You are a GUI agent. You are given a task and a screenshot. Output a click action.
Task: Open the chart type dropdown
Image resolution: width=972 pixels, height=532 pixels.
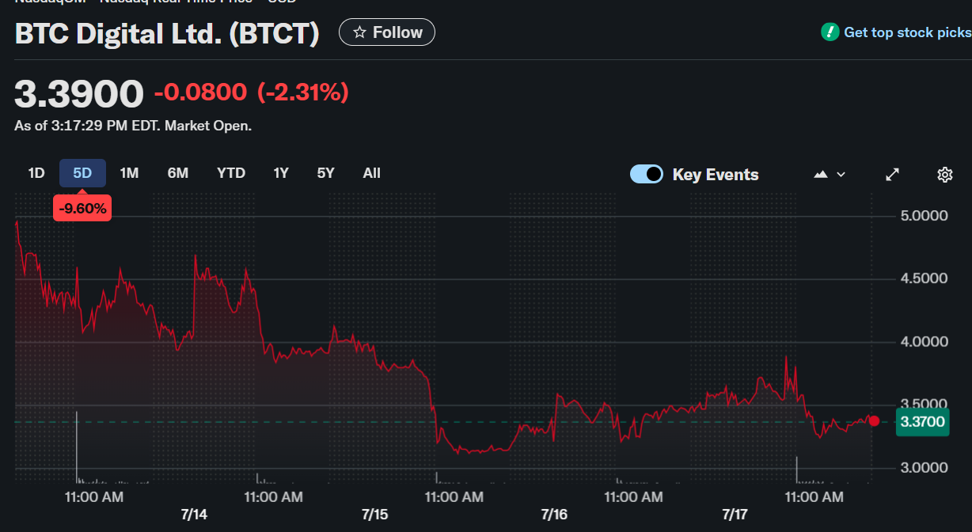coord(830,175)
